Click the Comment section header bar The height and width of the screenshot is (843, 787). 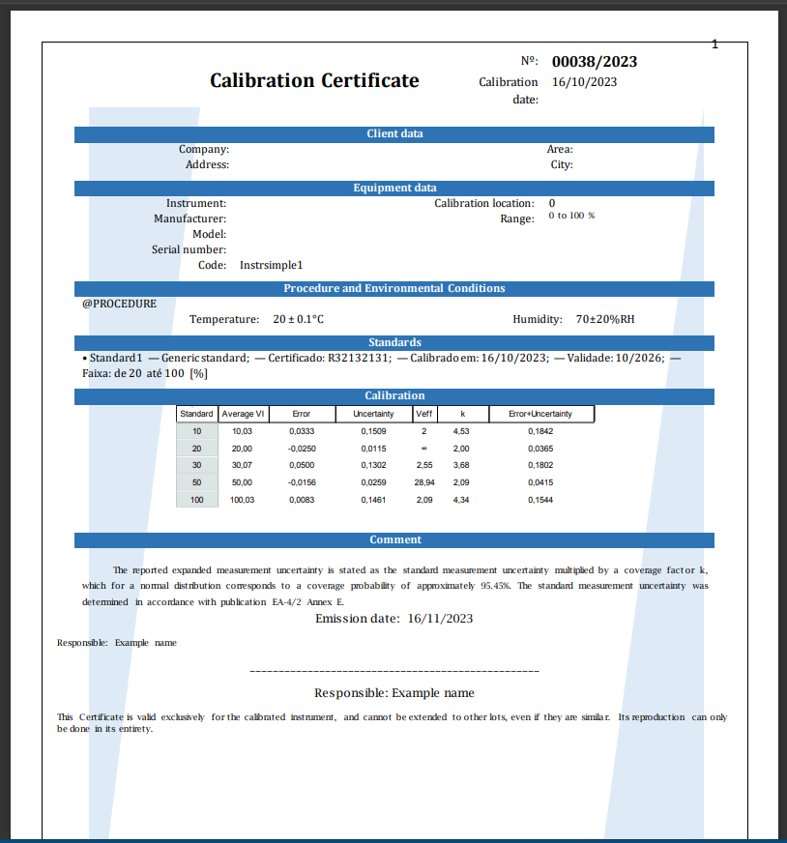tap(393, 540)
